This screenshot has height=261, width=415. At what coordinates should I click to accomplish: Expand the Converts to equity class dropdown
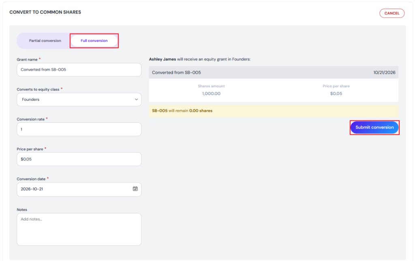(79, 99)
